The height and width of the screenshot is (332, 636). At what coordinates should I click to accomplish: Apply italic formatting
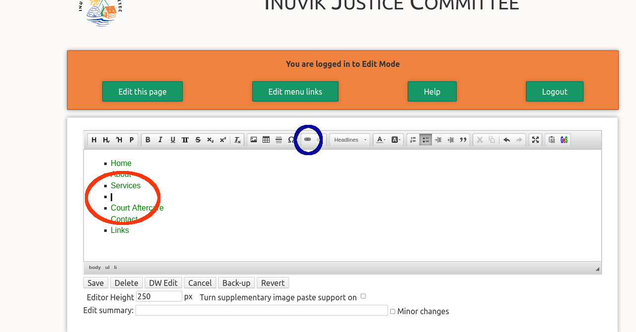(160, 140)
